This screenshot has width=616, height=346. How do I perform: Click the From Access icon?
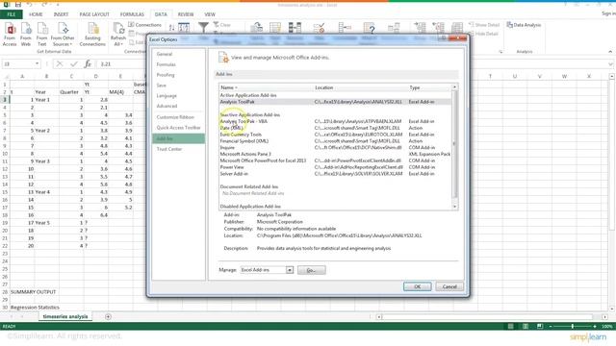tap(10, 35)
